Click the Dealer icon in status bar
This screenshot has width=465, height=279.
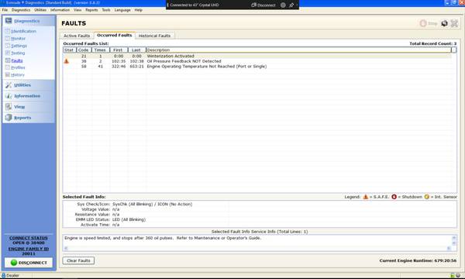(4, 275)
